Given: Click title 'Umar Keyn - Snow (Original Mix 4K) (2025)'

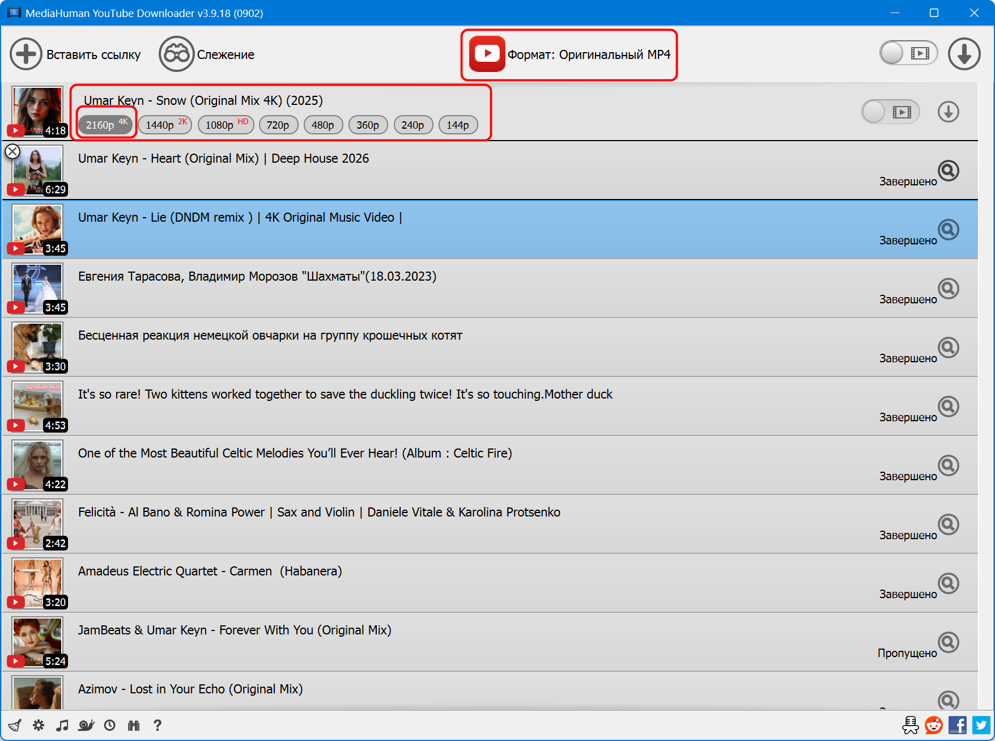Looking at the screenshot, I should point(203,100).
